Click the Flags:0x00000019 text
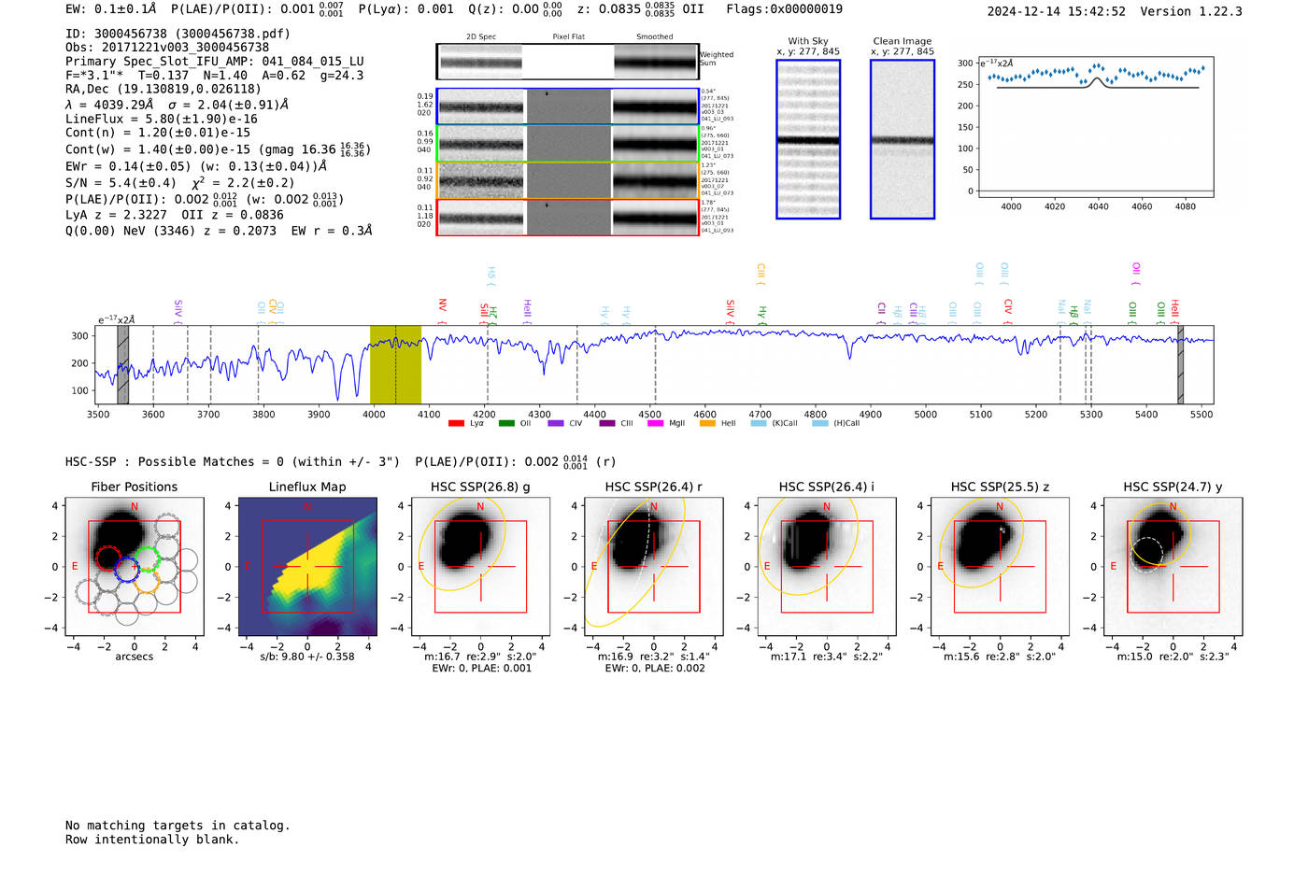1308x890 pixels. [785, 8]
